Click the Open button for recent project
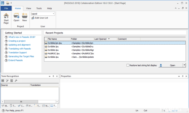The width and height of the screenshot is (189, 113). click(x=171, y=65)
